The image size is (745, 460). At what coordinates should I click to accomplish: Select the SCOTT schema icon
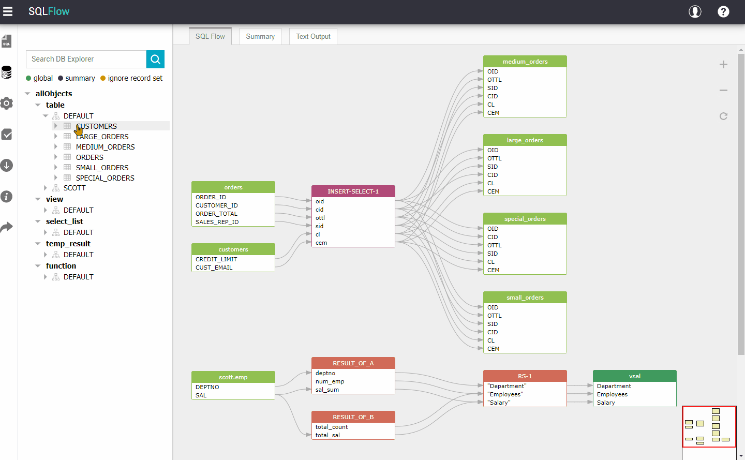(56, 188)
